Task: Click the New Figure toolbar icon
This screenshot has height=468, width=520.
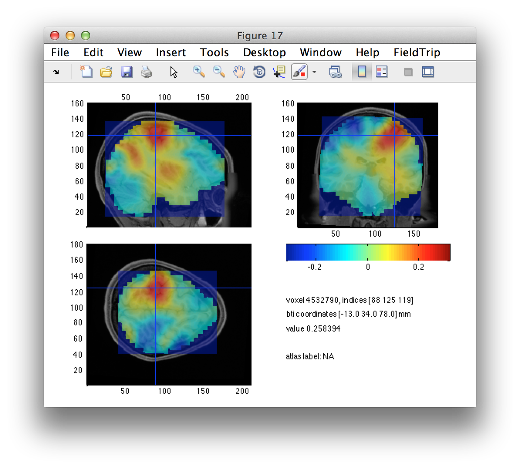Action: pos(86,72)
